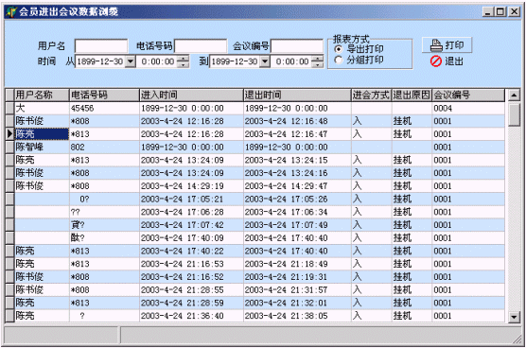Open the end date dropdown after 到
This screenshot has width=526, height=348.
tap(265, 61)
